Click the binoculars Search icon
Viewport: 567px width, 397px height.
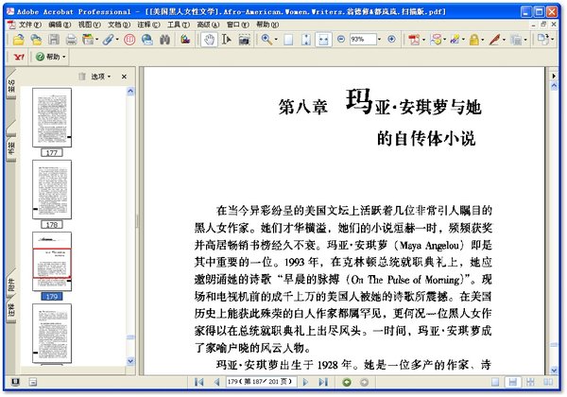click(x=164, y=39)
